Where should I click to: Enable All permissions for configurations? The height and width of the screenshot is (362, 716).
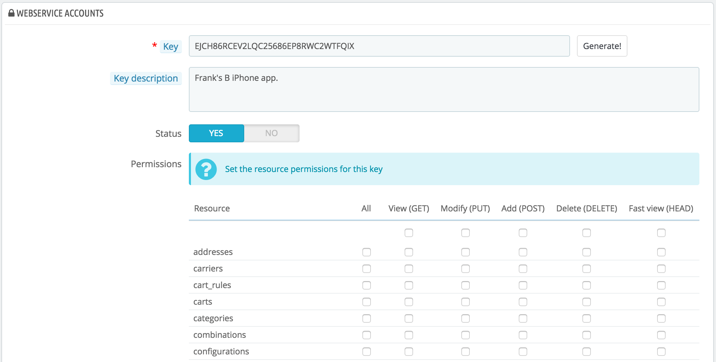click(367, 352)
